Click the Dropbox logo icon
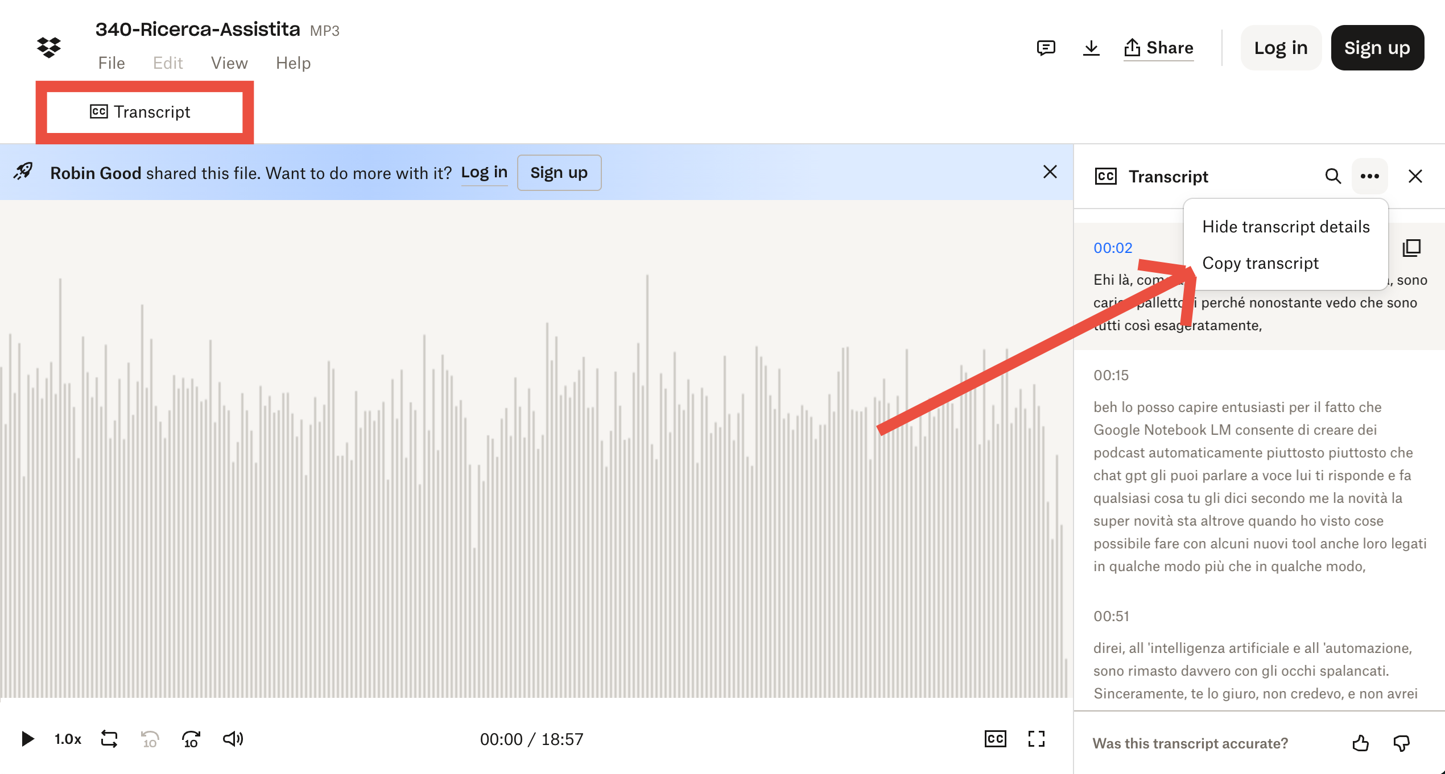The image size is (1445, 774). pos(49,48)
